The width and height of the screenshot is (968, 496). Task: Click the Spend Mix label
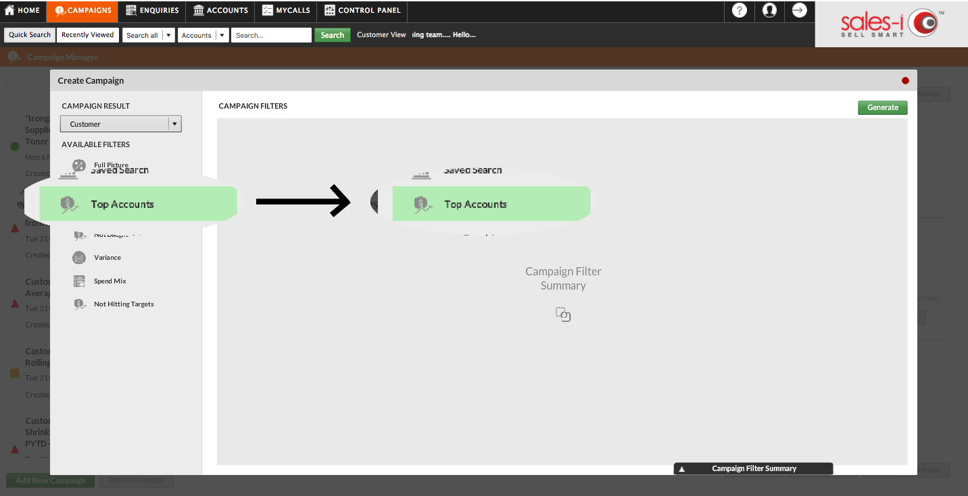[110, 281]
